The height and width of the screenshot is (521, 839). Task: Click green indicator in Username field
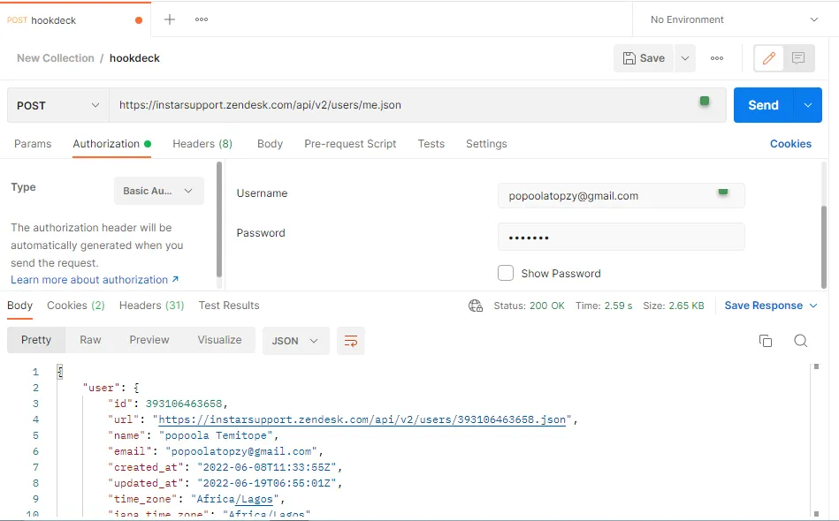pos(723,192)
